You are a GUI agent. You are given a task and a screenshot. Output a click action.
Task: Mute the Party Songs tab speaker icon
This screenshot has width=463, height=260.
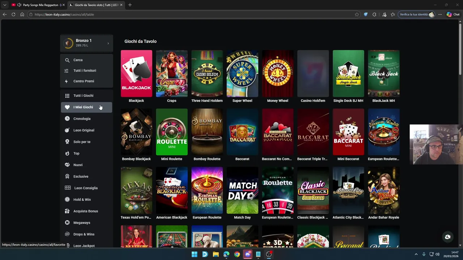tap(19, 5)
